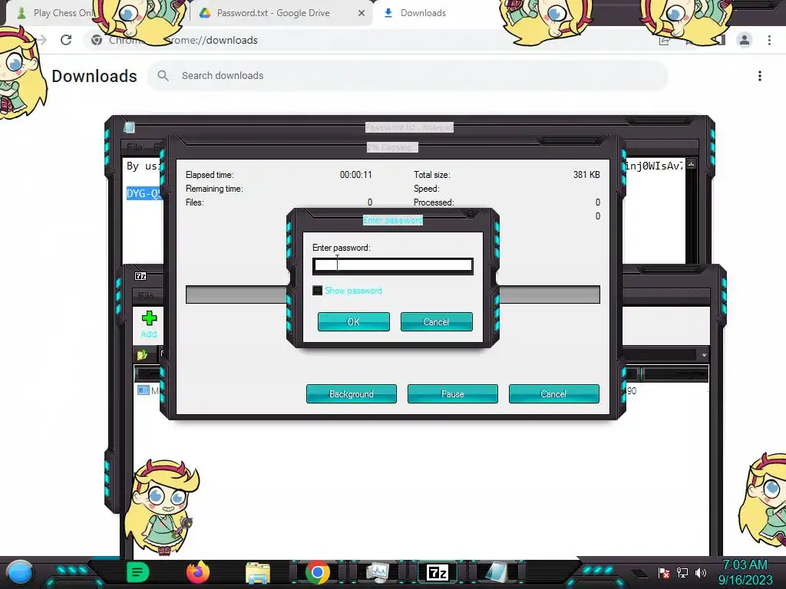Click the 381 KB total size value

click(586, 174)
